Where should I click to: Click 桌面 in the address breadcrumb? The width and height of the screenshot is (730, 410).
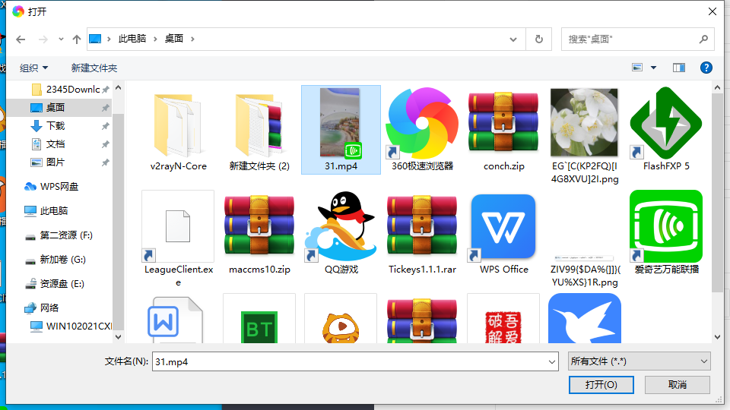[174, 39]
